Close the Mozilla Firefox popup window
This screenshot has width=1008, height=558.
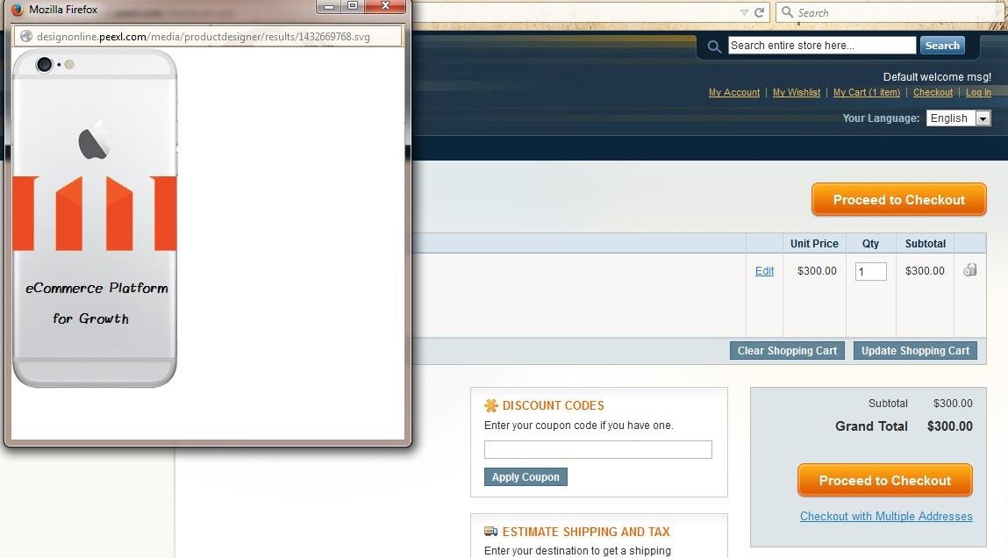pyautogui.click(x=385, y=6)
